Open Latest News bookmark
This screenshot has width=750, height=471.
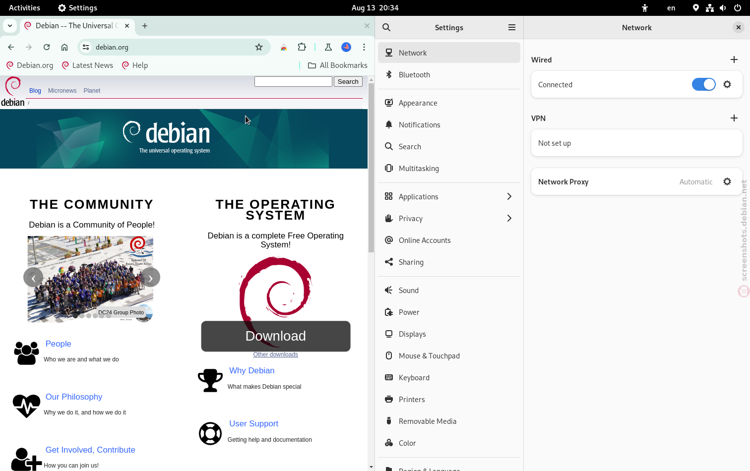click(87, 65)
